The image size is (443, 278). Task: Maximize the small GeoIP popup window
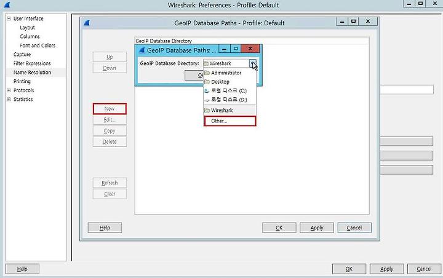[236, 49]
